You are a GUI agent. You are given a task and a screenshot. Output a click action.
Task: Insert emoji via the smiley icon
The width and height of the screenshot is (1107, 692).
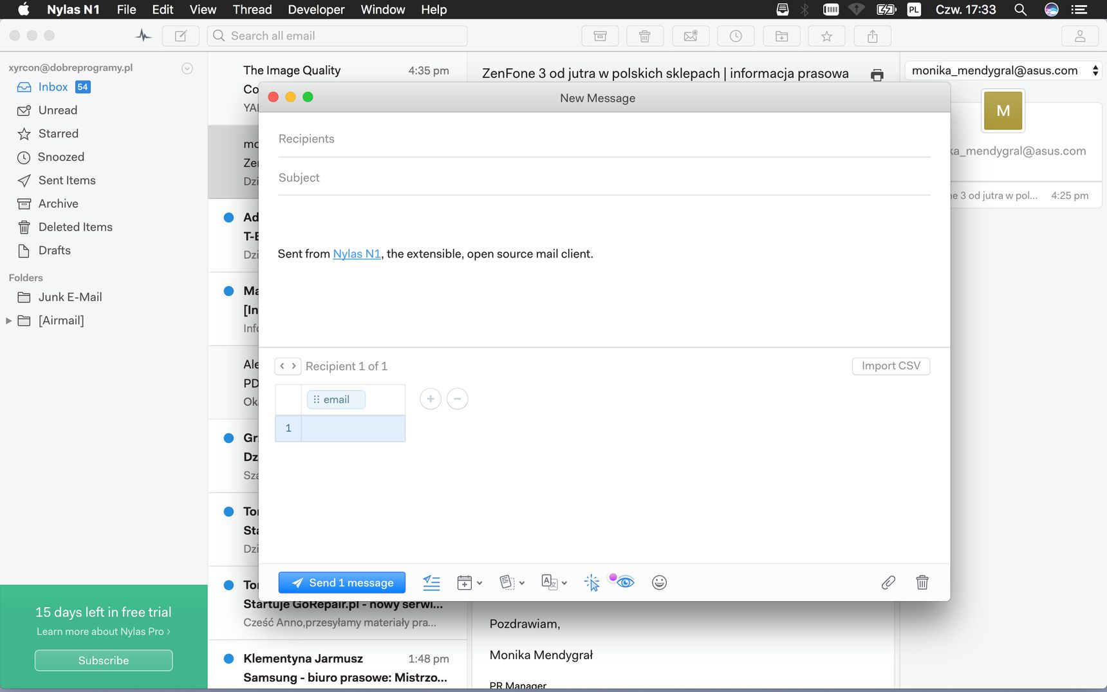tap(659, 583)
